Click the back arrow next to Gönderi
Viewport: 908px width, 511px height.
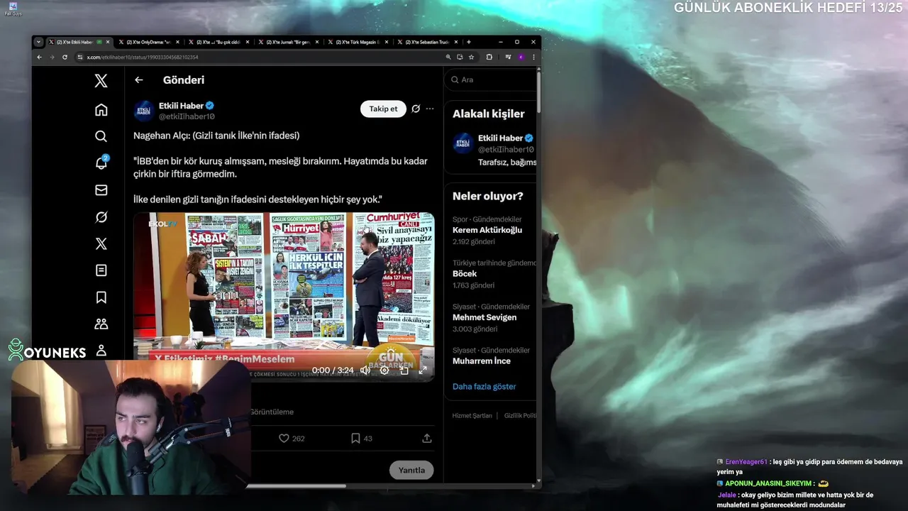(x=138, y=80)
